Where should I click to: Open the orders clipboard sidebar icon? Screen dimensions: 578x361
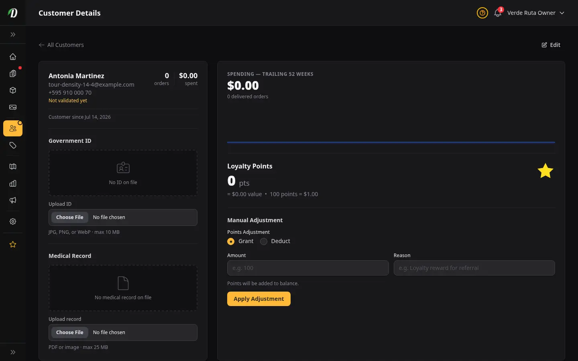click(x=13, y=73)
